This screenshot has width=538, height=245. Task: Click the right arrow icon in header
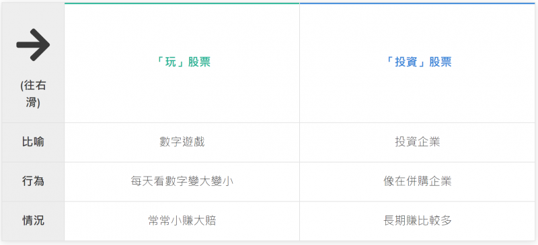[x=33, y=44]
